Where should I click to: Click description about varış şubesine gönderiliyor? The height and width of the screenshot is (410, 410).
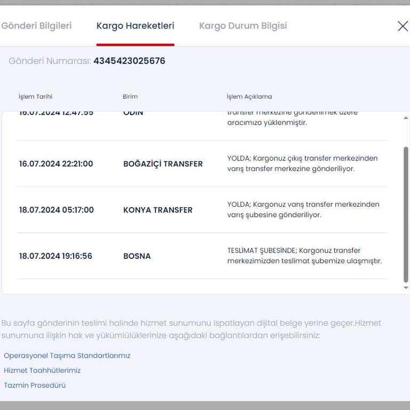tap(303, 209)
